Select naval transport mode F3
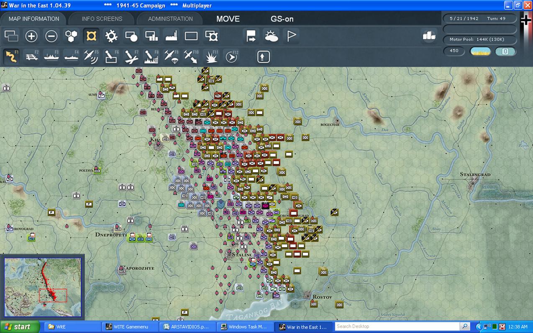 51,56
